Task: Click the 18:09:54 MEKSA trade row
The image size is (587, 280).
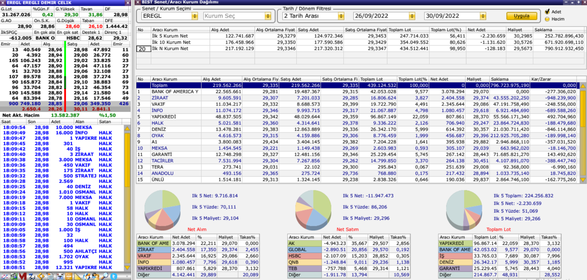Action: tap(62, 127)
